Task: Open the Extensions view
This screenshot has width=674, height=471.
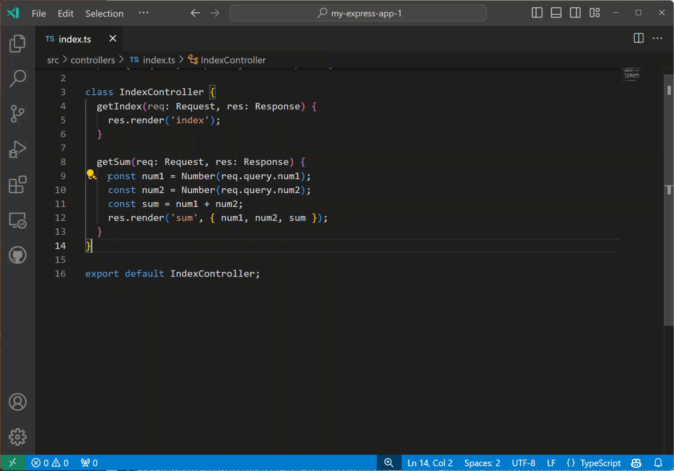Action: tap(17, 184)
